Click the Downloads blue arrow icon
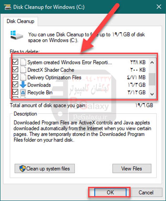Image resolution: width=166 pixels, height=201 pixels. [x=23, y=85]
